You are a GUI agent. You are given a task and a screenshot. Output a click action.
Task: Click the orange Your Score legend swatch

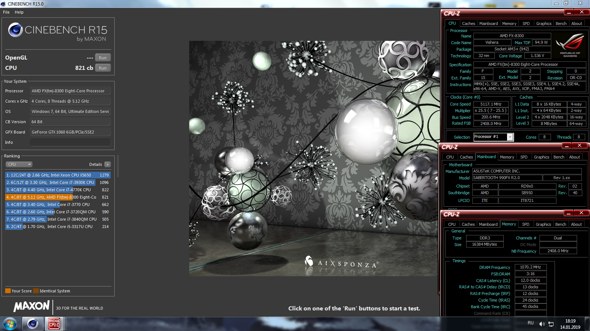(8, 291)
